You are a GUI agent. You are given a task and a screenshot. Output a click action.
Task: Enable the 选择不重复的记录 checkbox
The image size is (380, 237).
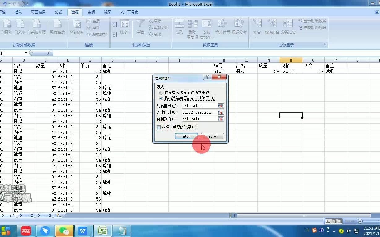(158, 127)
